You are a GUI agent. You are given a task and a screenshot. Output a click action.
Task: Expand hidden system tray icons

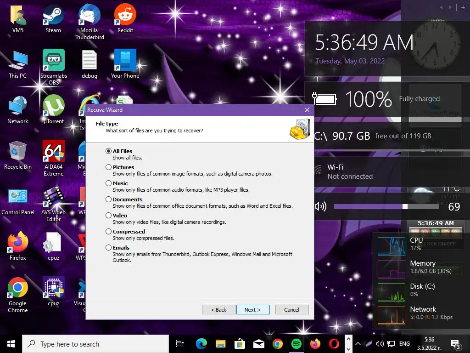[358, 344]
